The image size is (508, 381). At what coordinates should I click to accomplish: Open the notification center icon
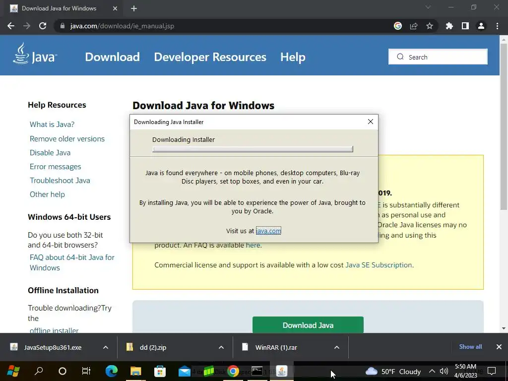[x=492, y=371]
